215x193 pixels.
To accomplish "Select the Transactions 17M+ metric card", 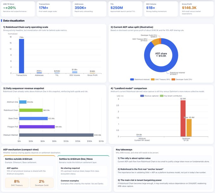I will [54, 9].
